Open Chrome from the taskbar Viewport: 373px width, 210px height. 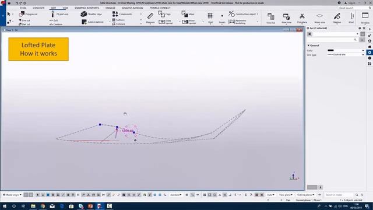point(43,206)
